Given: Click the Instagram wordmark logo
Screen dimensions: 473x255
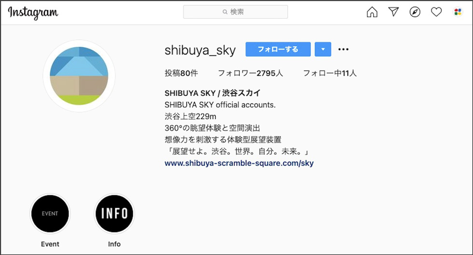Looking at the screenshot, I should click(33, 13).
